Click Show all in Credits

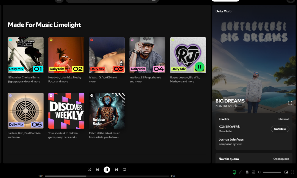pyautogui.click(x=284, y=119)
